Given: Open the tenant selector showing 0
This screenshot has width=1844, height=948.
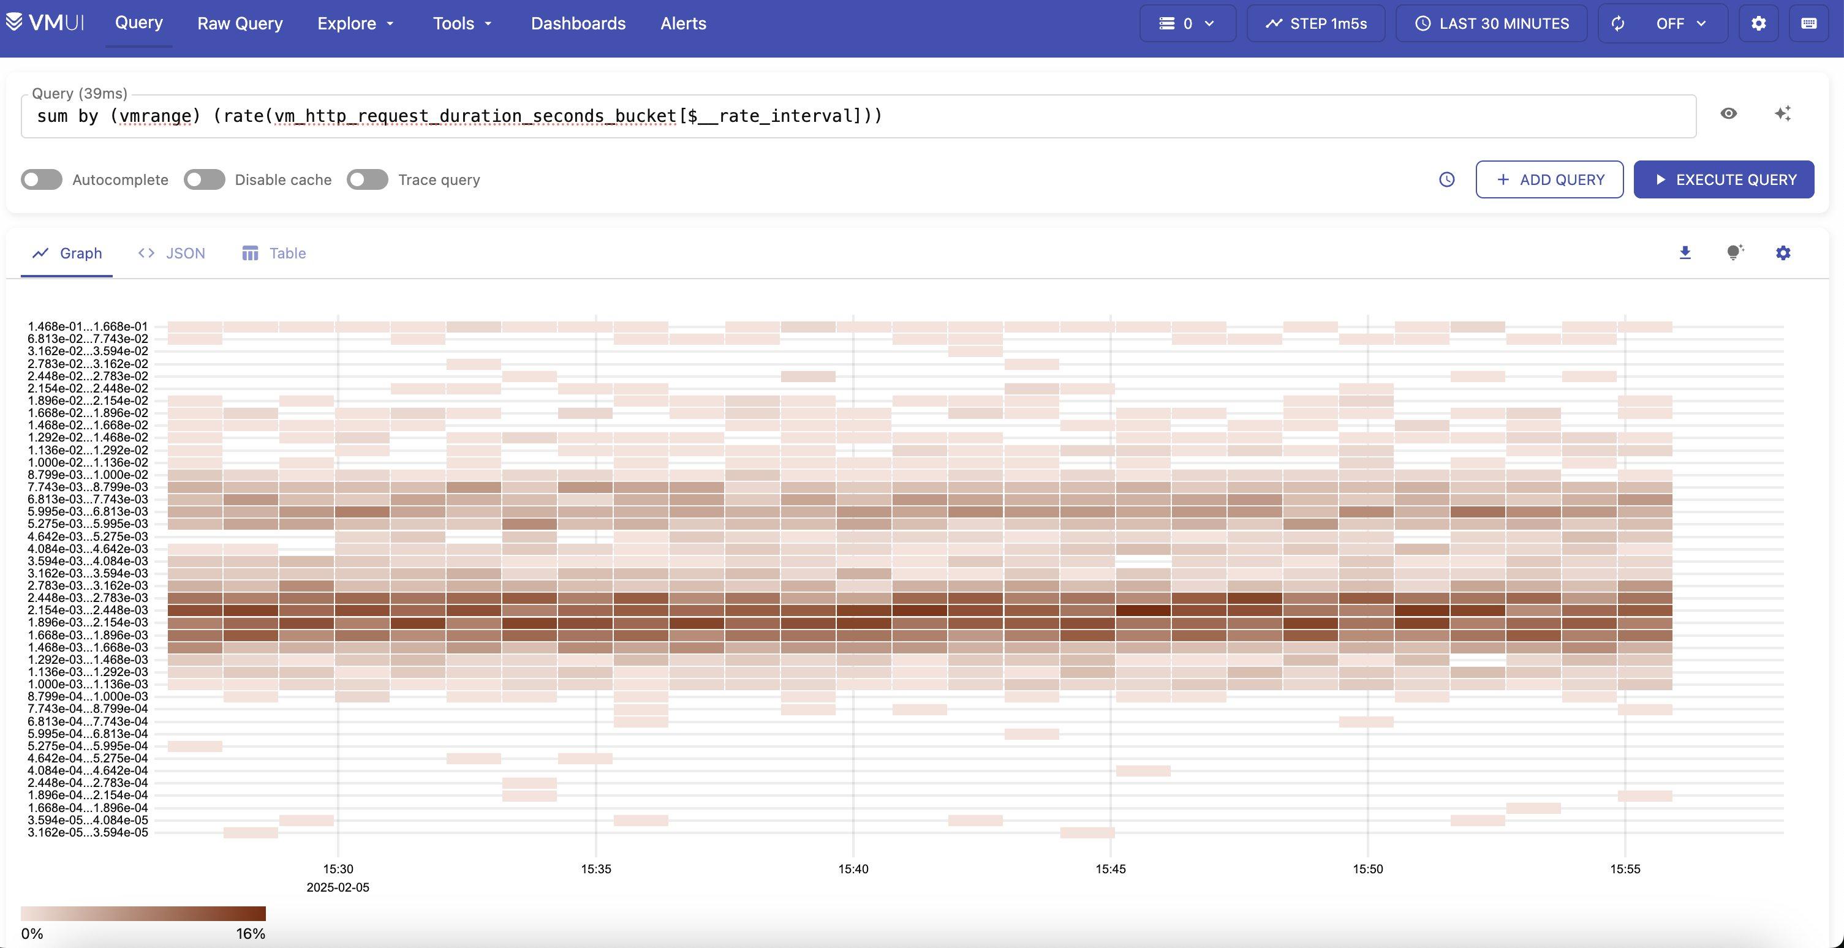Looking at the screenshot, I should (1188, 24).
